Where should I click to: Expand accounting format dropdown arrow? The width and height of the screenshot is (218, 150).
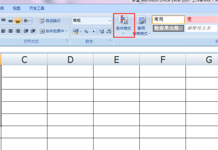click(x=81, y=32)
